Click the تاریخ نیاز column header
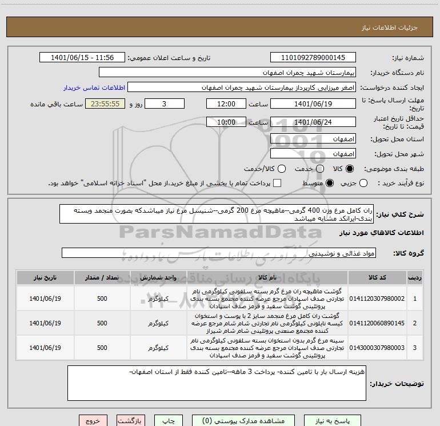 pyautogui.click(x=45, y=277)
